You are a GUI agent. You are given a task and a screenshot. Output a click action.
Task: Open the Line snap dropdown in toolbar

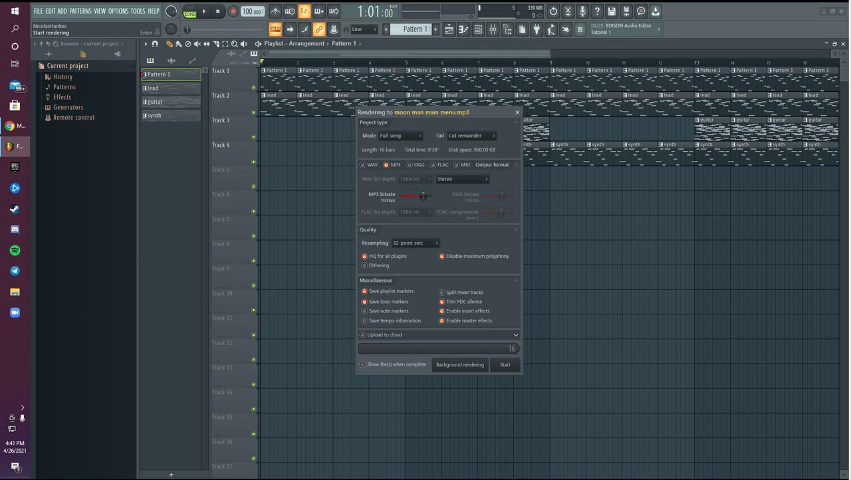tap(364, 29)
